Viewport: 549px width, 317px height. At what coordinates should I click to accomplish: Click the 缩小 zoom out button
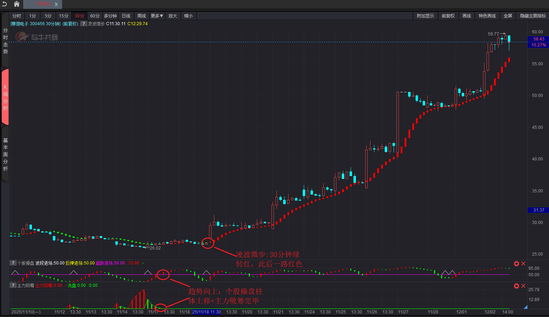click(188, 16)
